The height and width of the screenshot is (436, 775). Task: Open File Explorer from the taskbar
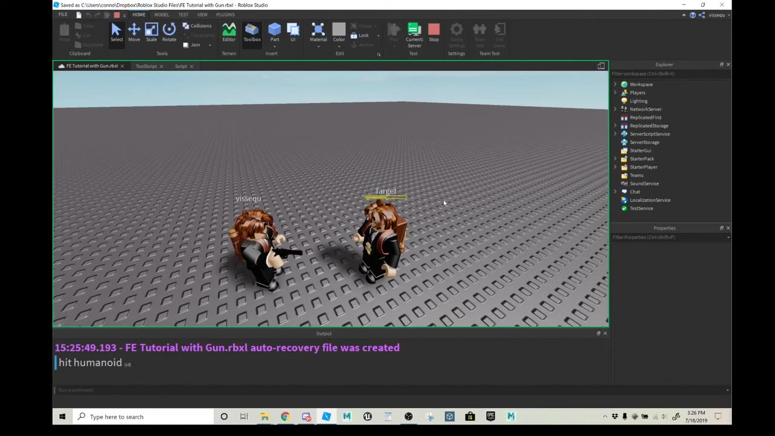tap(265, 417)
